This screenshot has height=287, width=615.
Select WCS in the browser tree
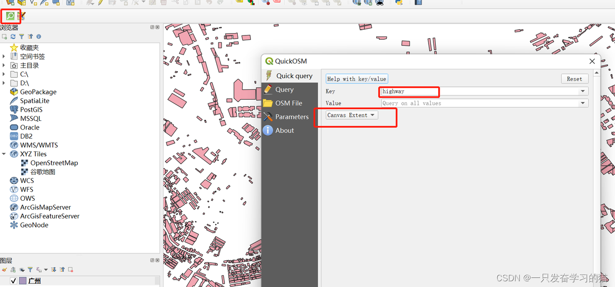27,181
